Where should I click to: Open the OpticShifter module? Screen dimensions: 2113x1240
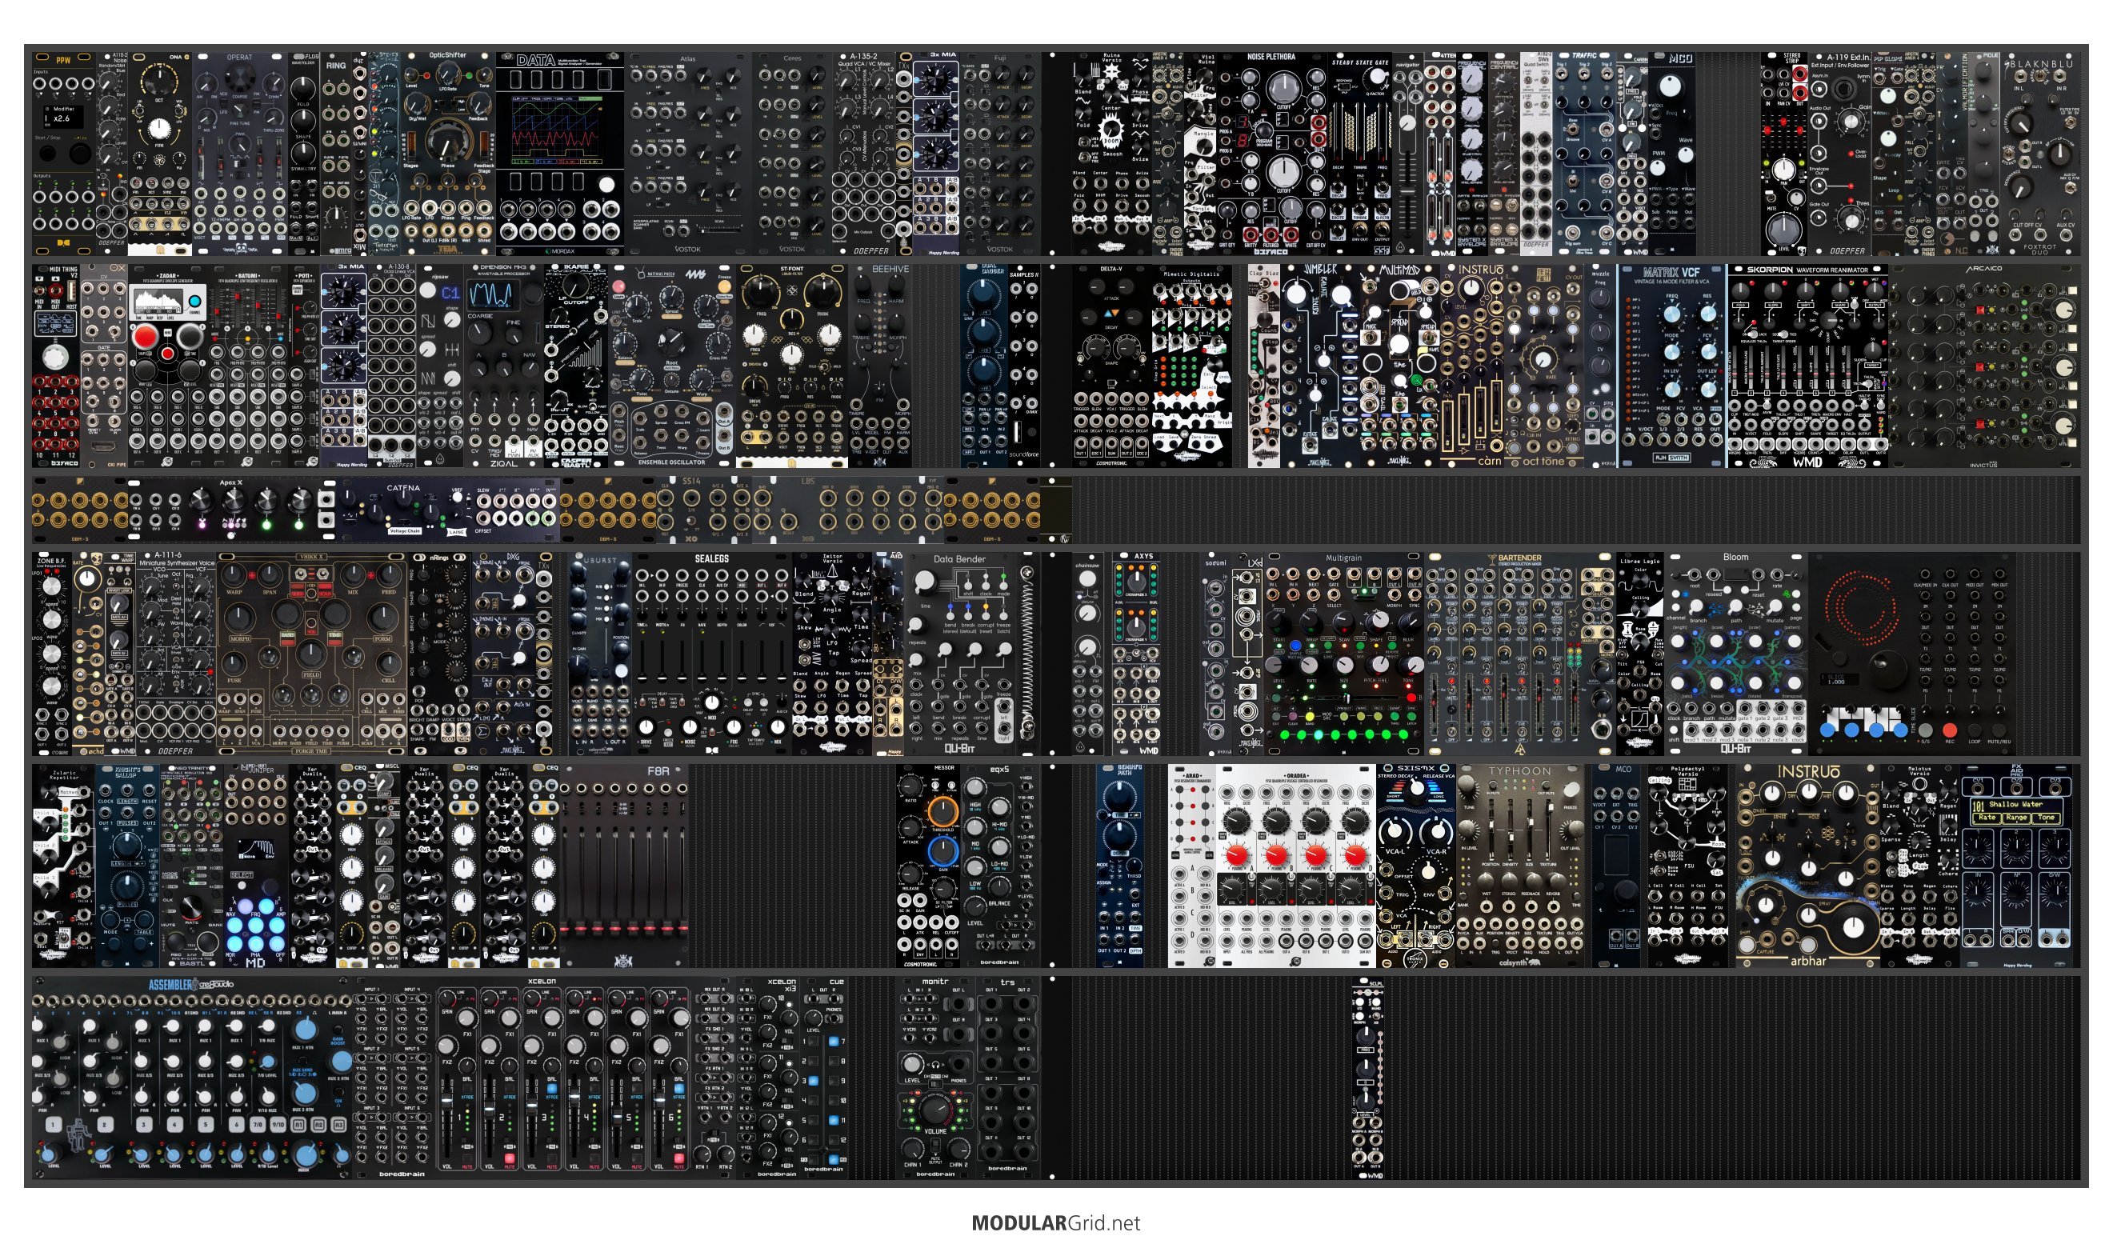(x=448, y=154)
